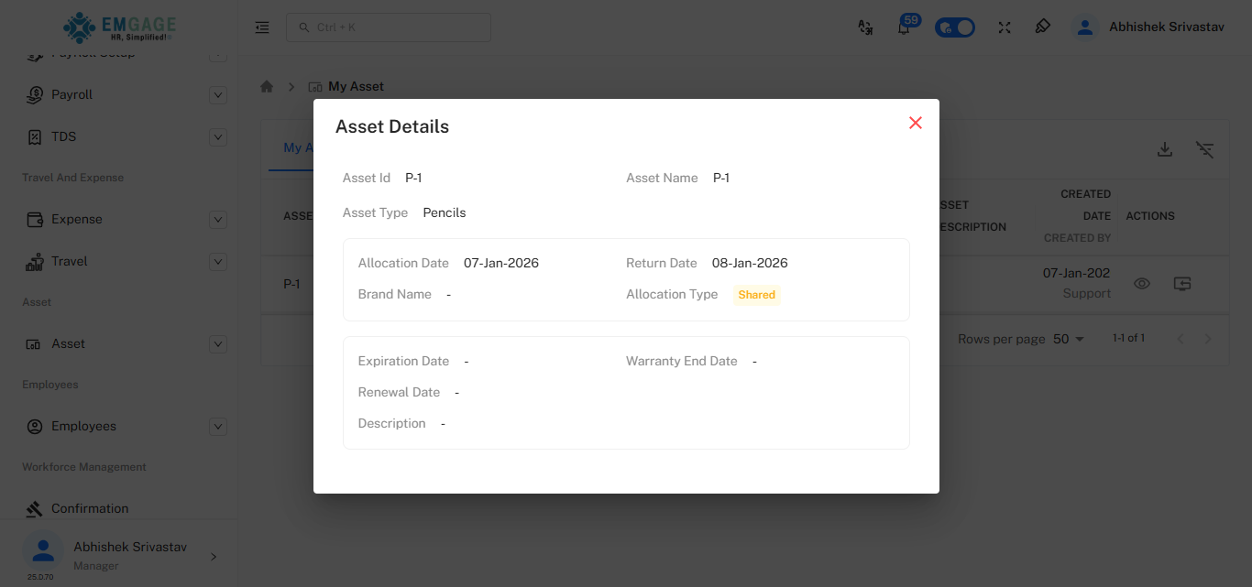Image resolution: width=1252 pixels, height=587 pixels.
Task: Open the theme paintbrush icon
Action: (x=1042, y=27)
